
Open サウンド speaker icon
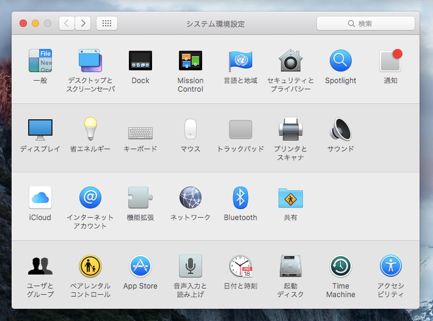coord(341,129)
